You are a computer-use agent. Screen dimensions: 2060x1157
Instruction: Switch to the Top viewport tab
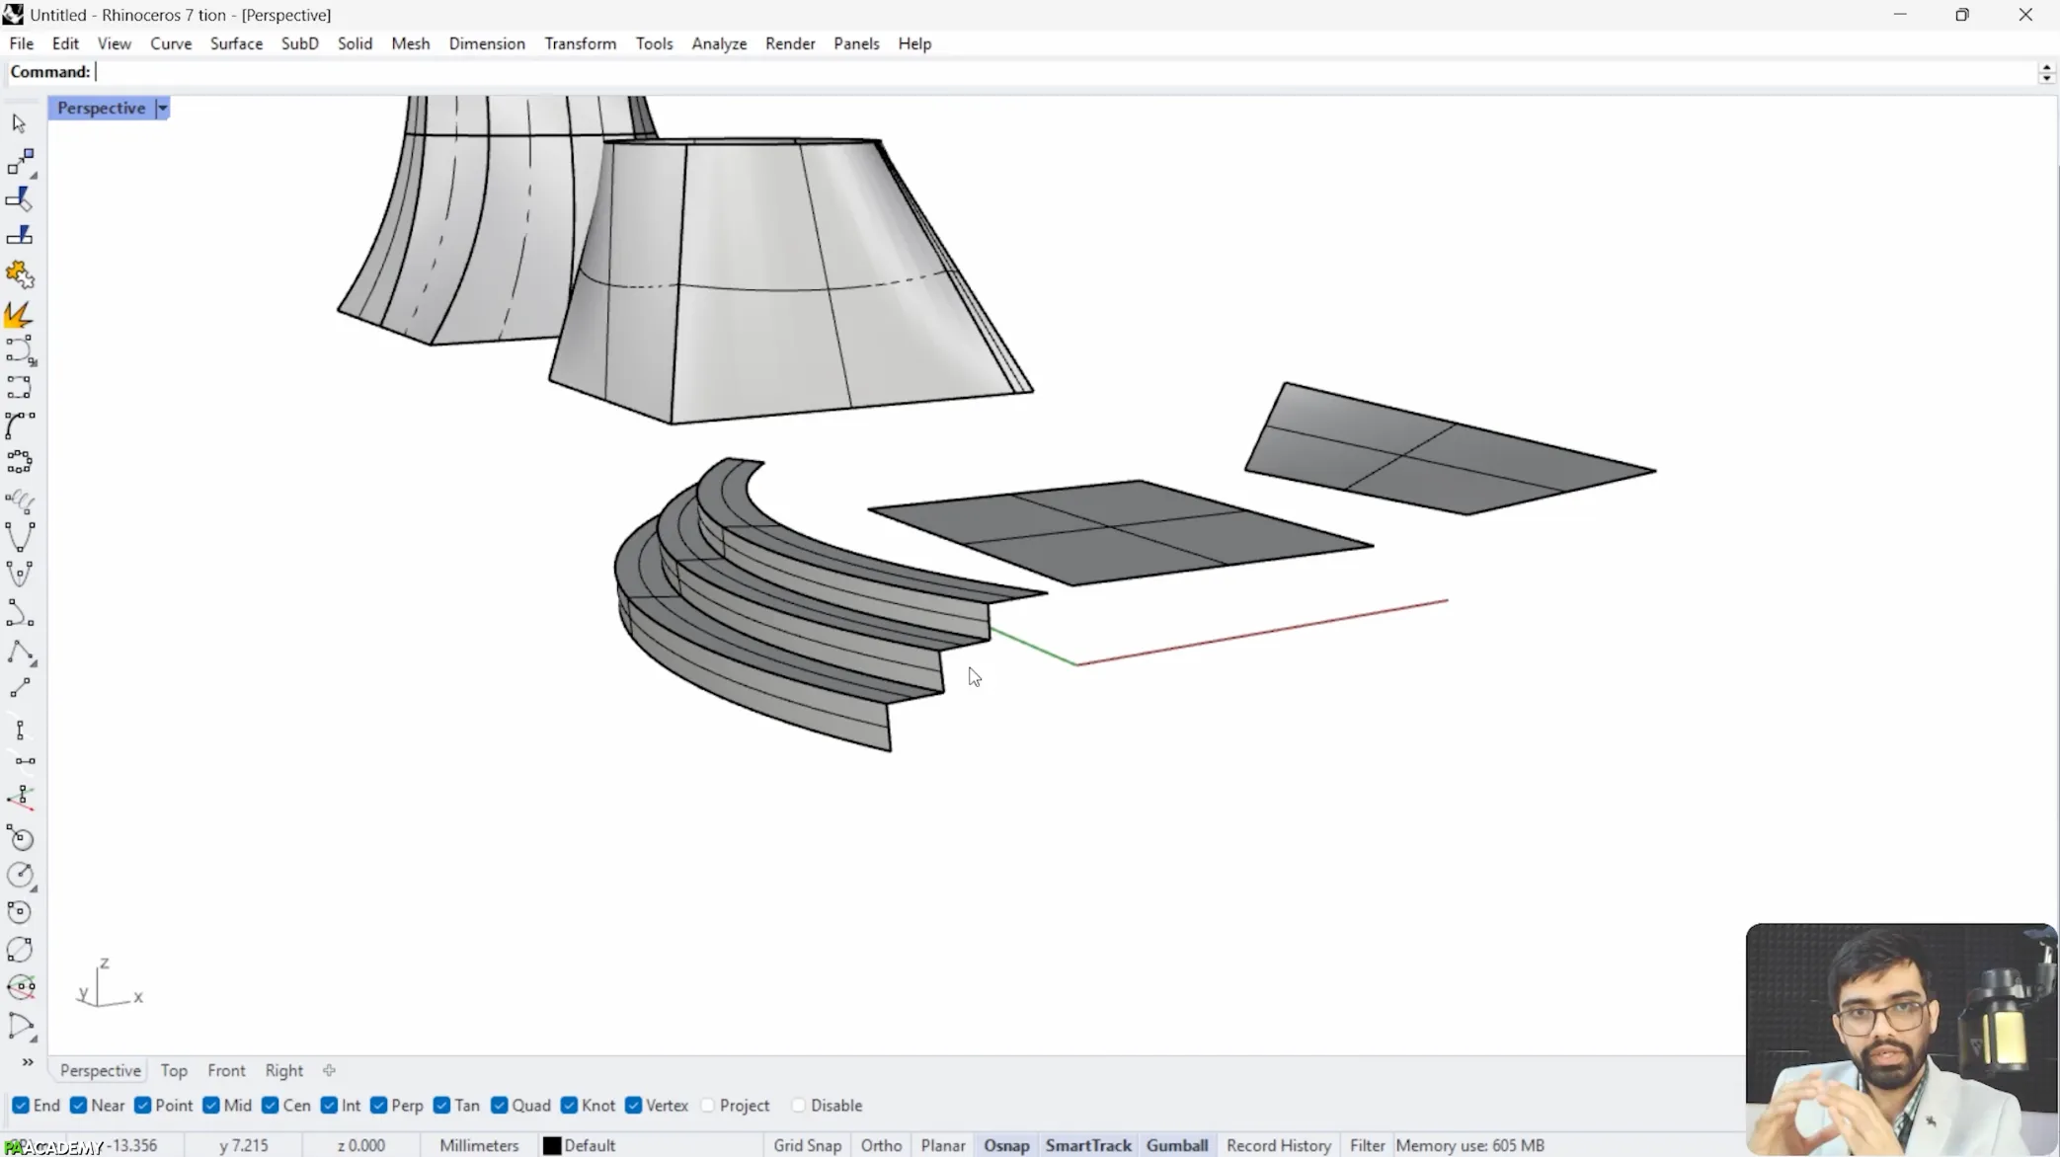(x=174, y=1070)
